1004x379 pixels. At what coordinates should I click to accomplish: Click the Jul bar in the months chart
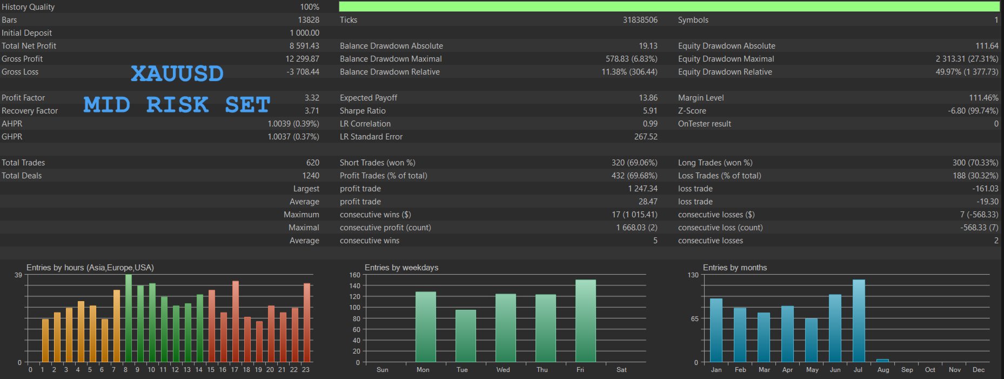click(859, 321)
